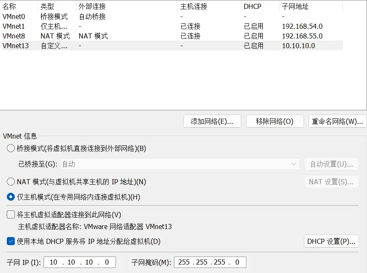Select the 桥接模式 radio button

pos(11,148)
